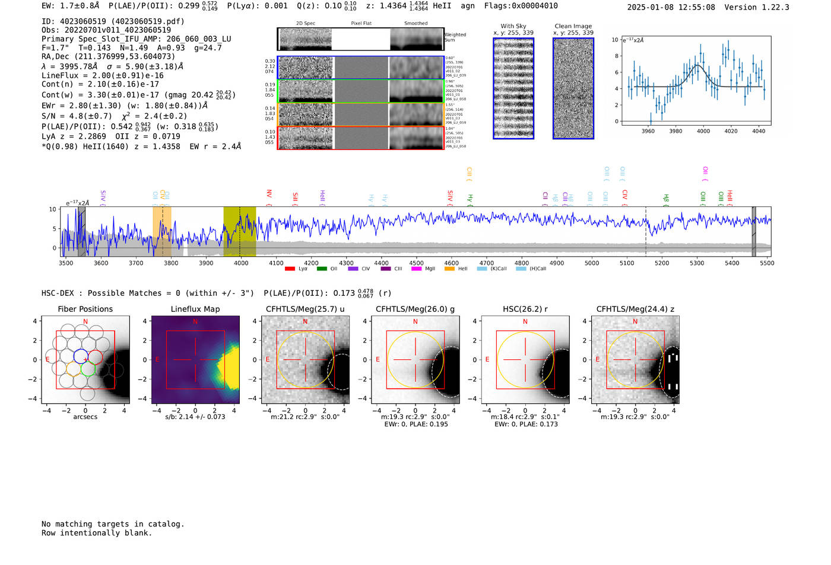
Task: Click the red NV line label above spectrum
Action: pos(269,194)
